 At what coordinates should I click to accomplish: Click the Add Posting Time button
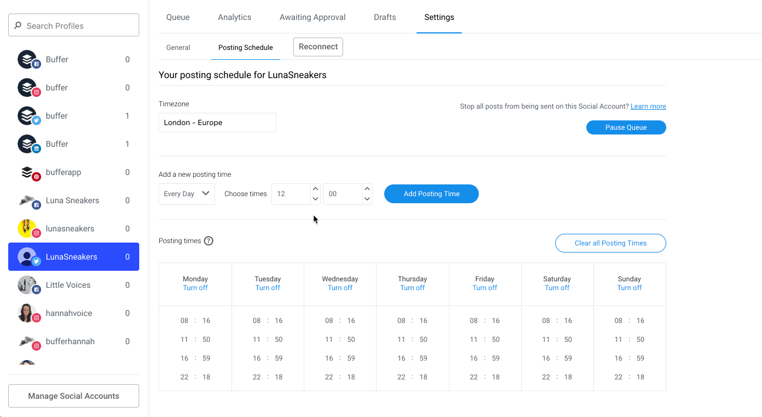pyautogui.click(x=431, y=194)
